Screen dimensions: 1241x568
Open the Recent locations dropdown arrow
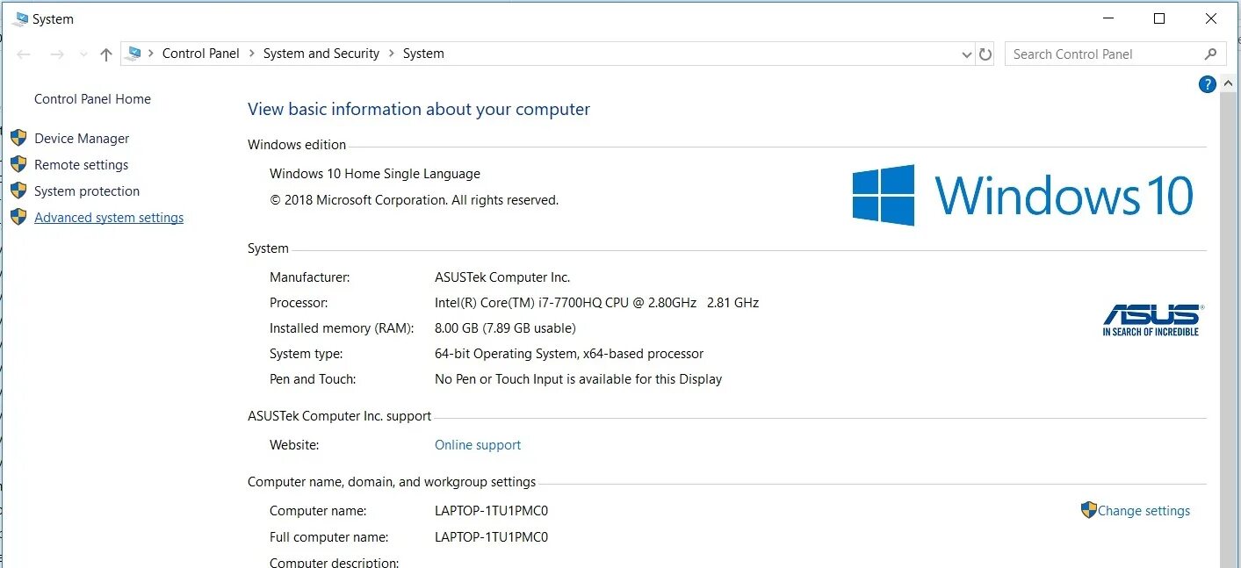83,54
